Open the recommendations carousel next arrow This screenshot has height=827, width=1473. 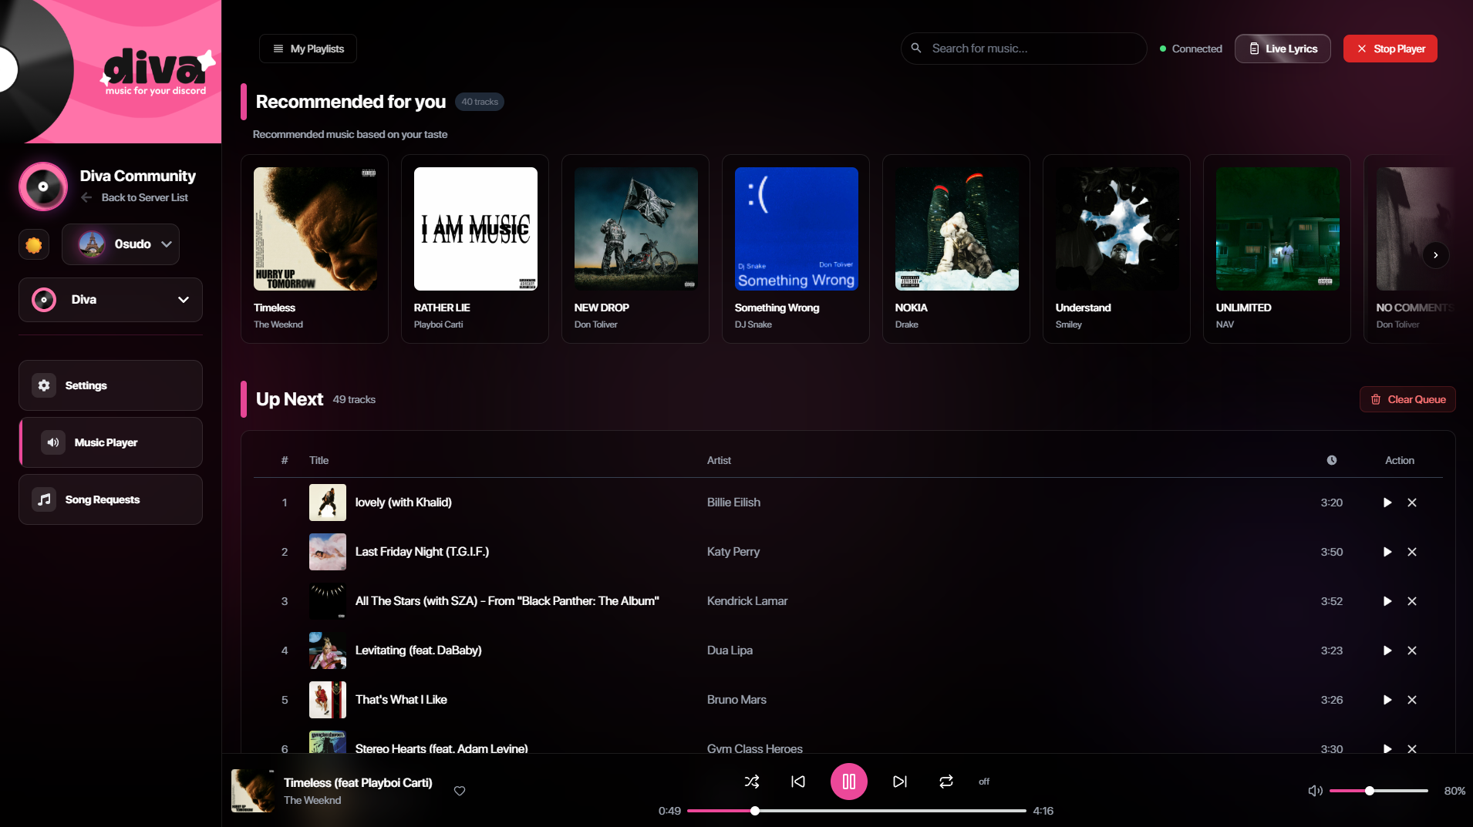pos(1435,254)
